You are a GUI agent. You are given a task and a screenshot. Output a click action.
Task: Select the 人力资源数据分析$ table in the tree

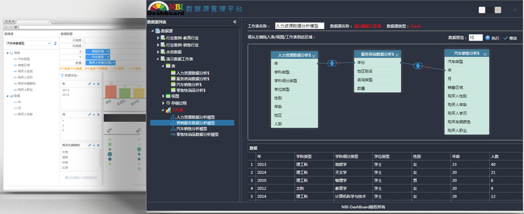(193, 73)
